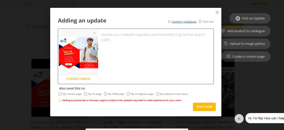Click Create a custom page icon
This screenshot has width=284, height=130.
pos(228,56)
